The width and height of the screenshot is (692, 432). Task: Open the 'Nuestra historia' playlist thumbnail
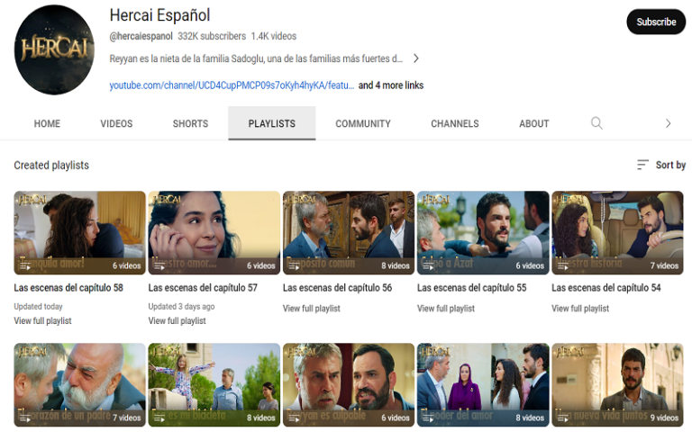(617, 233)
